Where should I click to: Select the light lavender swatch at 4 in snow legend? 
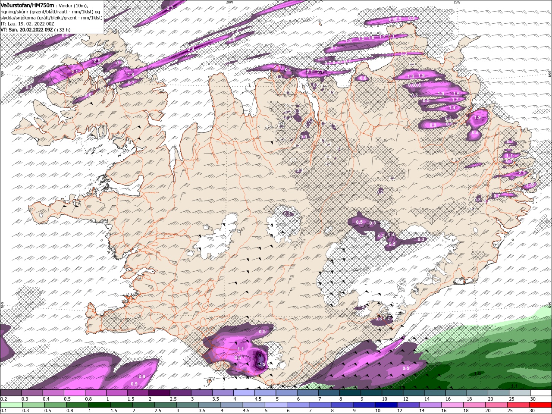244,393
